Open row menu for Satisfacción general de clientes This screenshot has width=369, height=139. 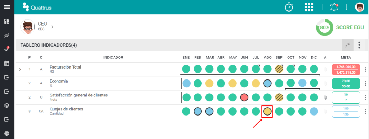tap(365, 97)
